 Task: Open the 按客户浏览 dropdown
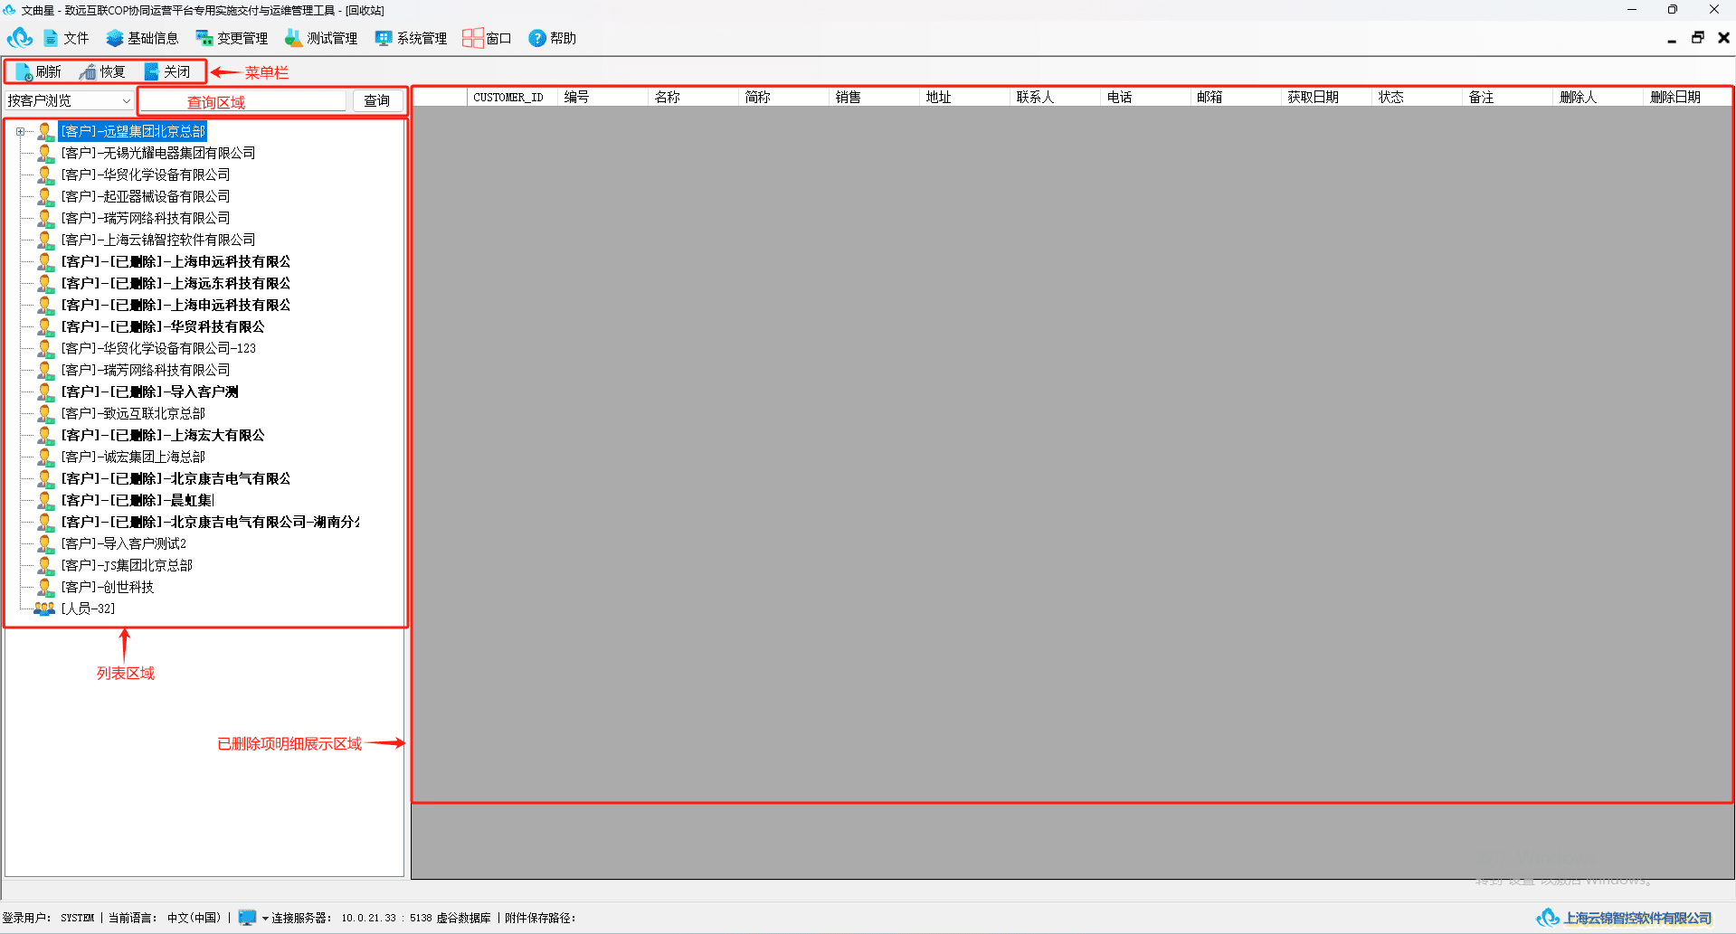point(70,100)
